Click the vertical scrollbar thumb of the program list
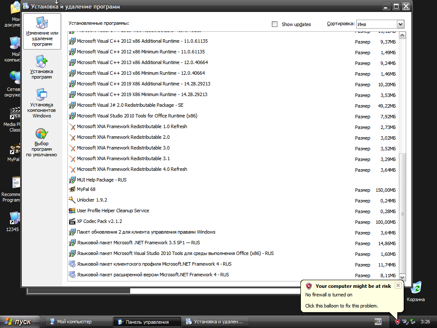This screenshot has width=437, height=328. coord(402,214)
